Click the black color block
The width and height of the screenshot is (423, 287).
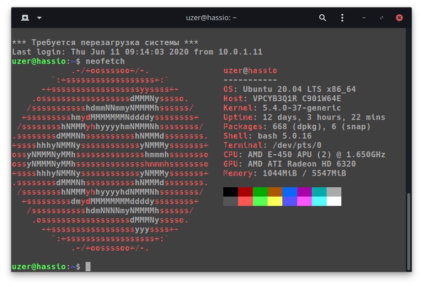click(231, 192)
